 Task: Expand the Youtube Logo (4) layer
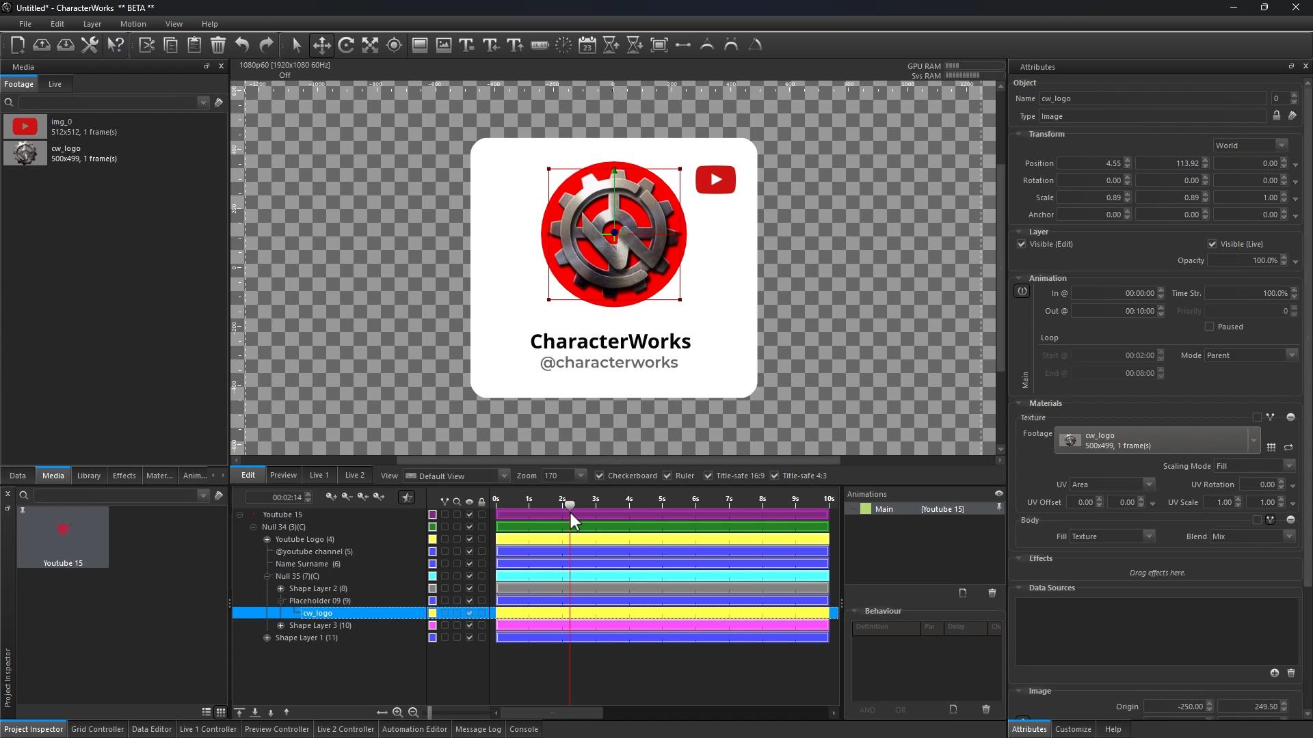[267, 539]
